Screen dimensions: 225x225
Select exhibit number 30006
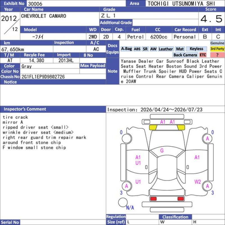coord(35,4)
